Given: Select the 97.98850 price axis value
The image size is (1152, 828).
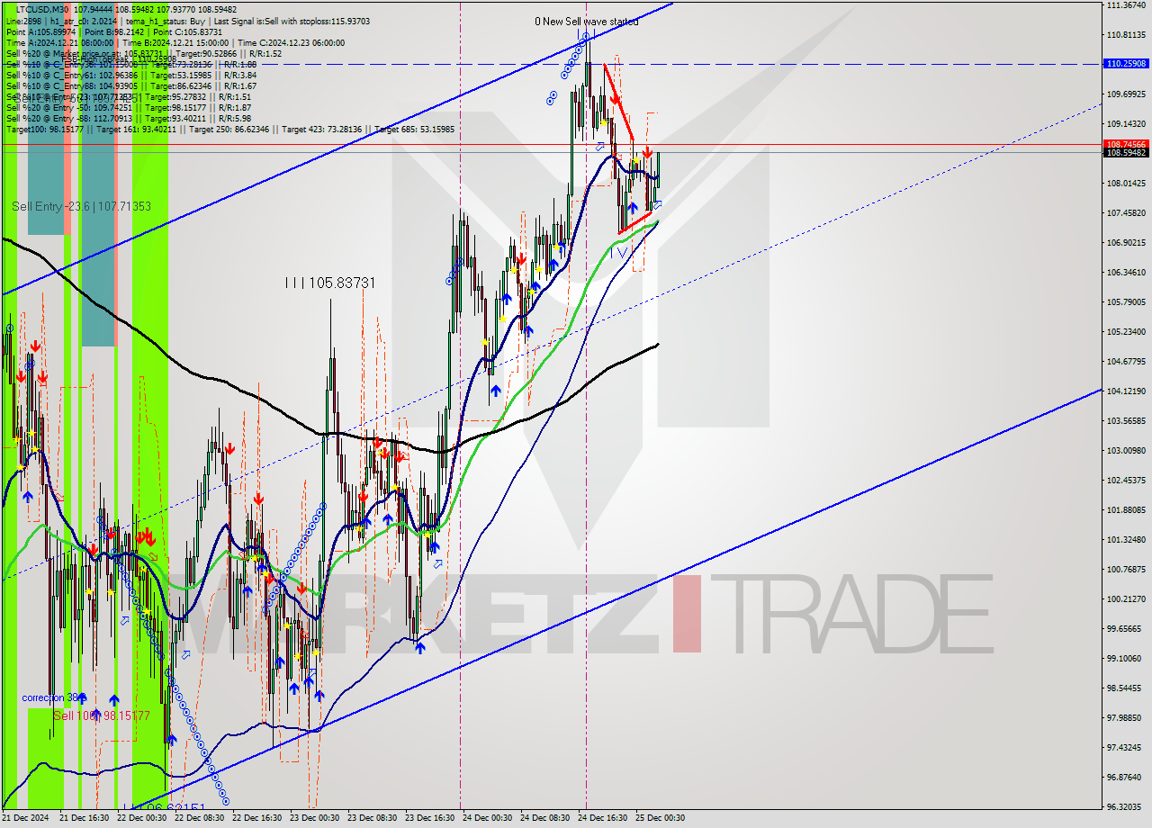Looking at the screenshot, I should [x=1125, y=718].
